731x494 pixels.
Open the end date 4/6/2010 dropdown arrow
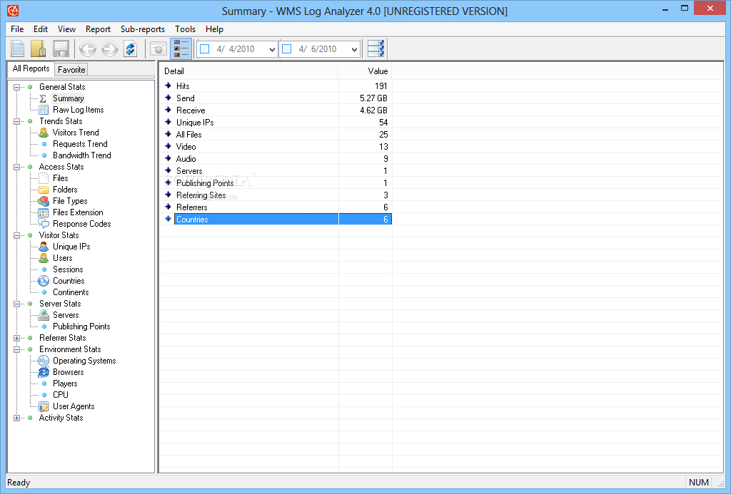(354, 49)
